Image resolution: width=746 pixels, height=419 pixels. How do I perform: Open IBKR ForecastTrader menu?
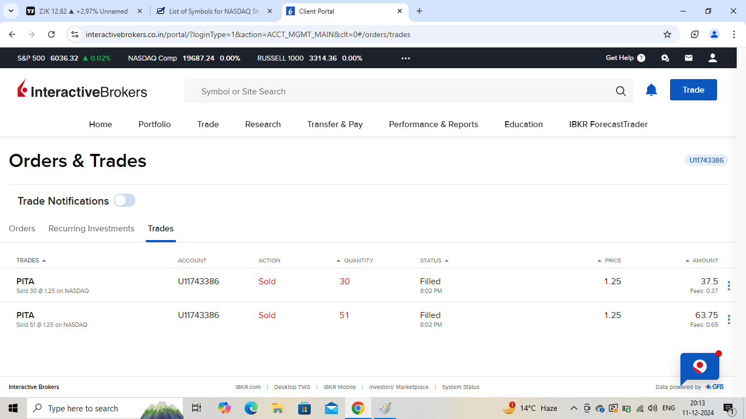pyautogui.click(x=608, y=124)
